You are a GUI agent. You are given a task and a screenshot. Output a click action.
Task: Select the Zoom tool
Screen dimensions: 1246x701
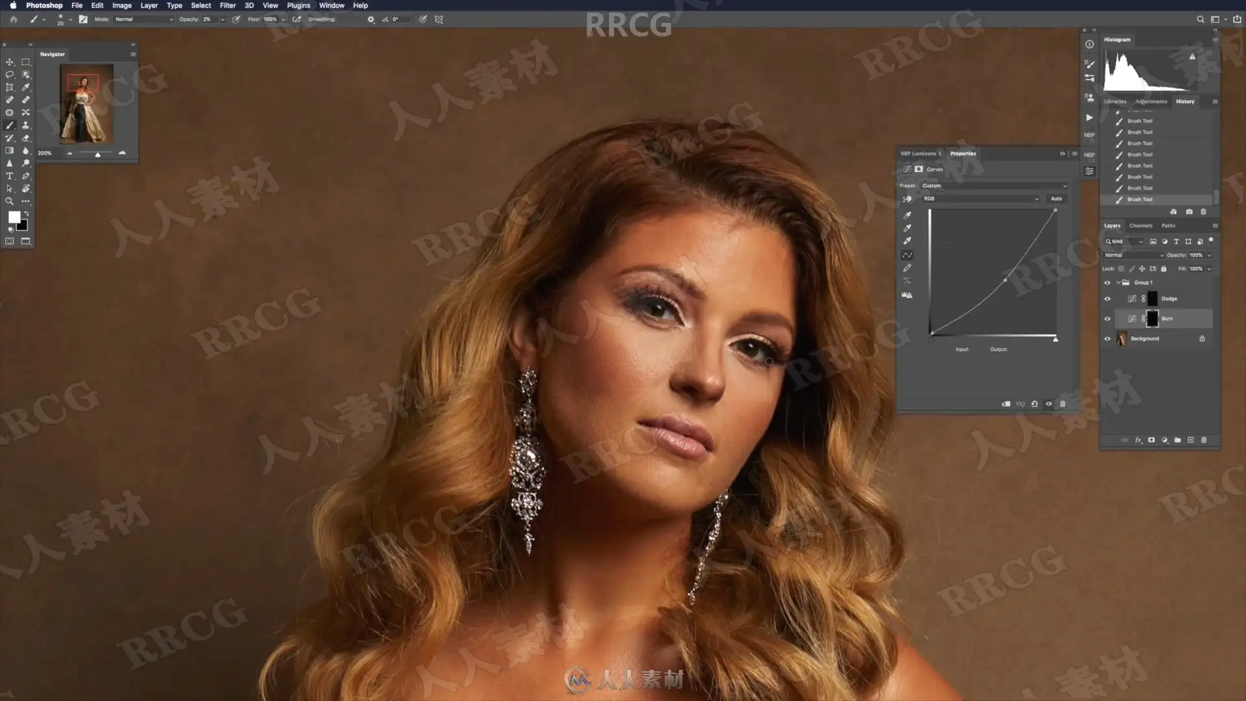pyautogui.click(x=10, y=201)
